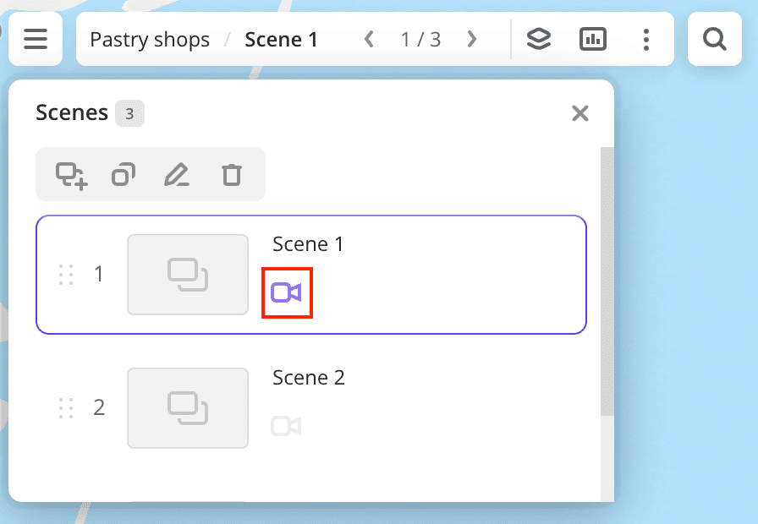This screenshot has height=524, width=758.
Task: Go to the next scene arrow
Action: [x=472, y=39]
